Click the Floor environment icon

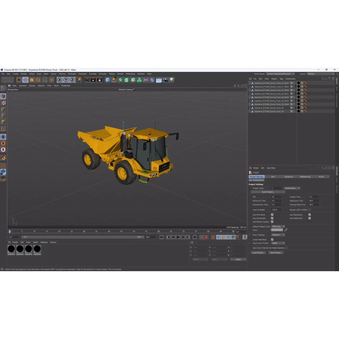coord(159,80)
